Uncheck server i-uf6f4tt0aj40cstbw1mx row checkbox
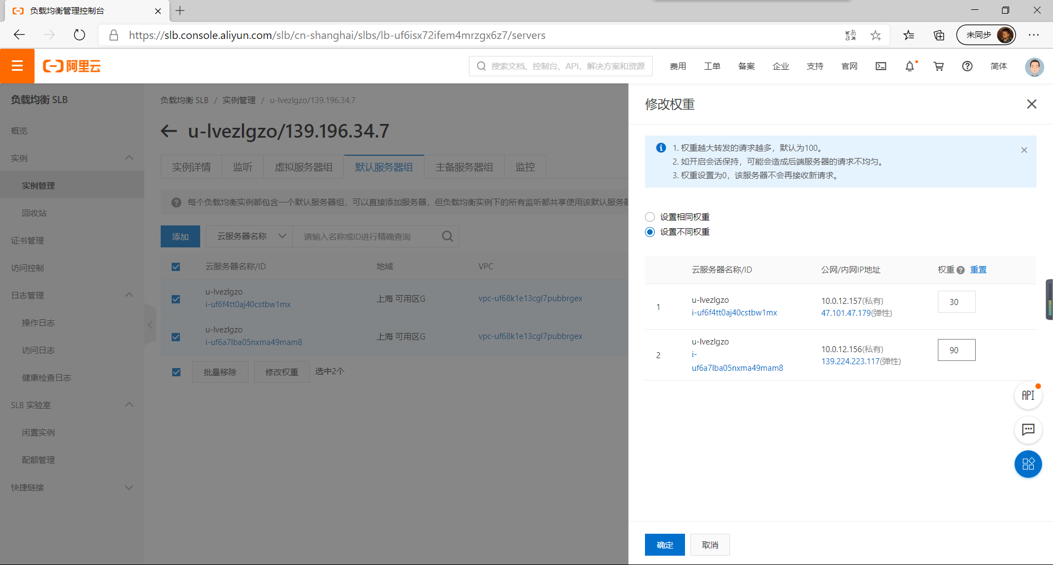This screenshot has height=565, width=1053. pos(175,299)
